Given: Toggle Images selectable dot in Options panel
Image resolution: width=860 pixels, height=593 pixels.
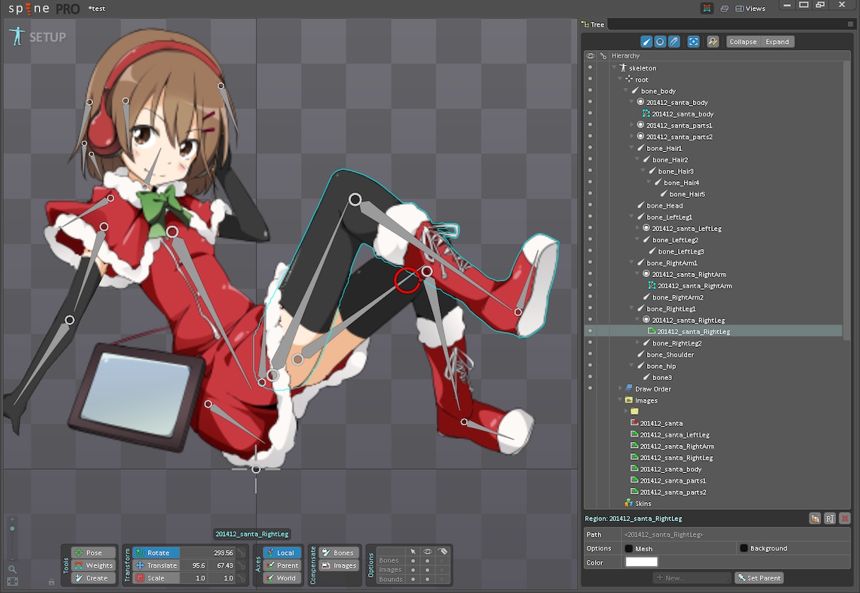Looking at the screenshot, I should tap(413, 570).
